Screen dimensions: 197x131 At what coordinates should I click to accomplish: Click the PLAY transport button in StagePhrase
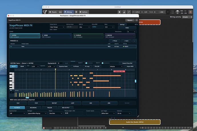pyautogui.click(x=18, y=103)
